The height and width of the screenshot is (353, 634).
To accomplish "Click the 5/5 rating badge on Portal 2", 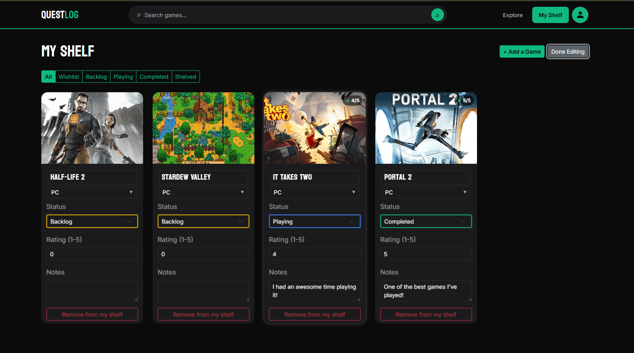I will click(464, 101).
